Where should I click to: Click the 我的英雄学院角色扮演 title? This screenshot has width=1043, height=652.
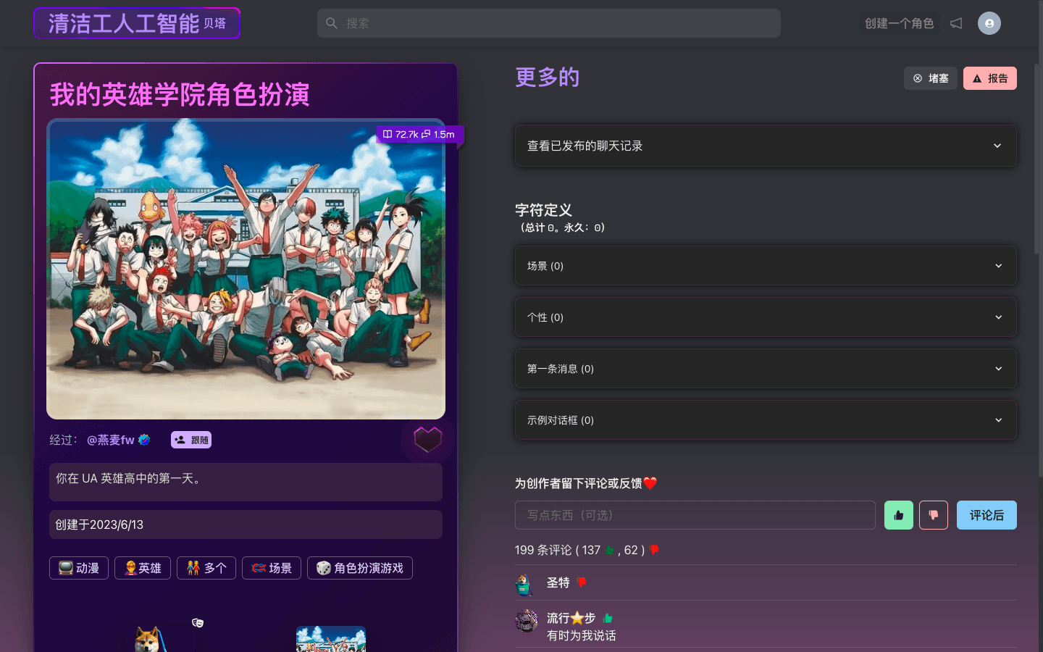180,94
